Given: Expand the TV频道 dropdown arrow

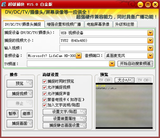Looking at the screenshot, I should [x=112, y=64].
